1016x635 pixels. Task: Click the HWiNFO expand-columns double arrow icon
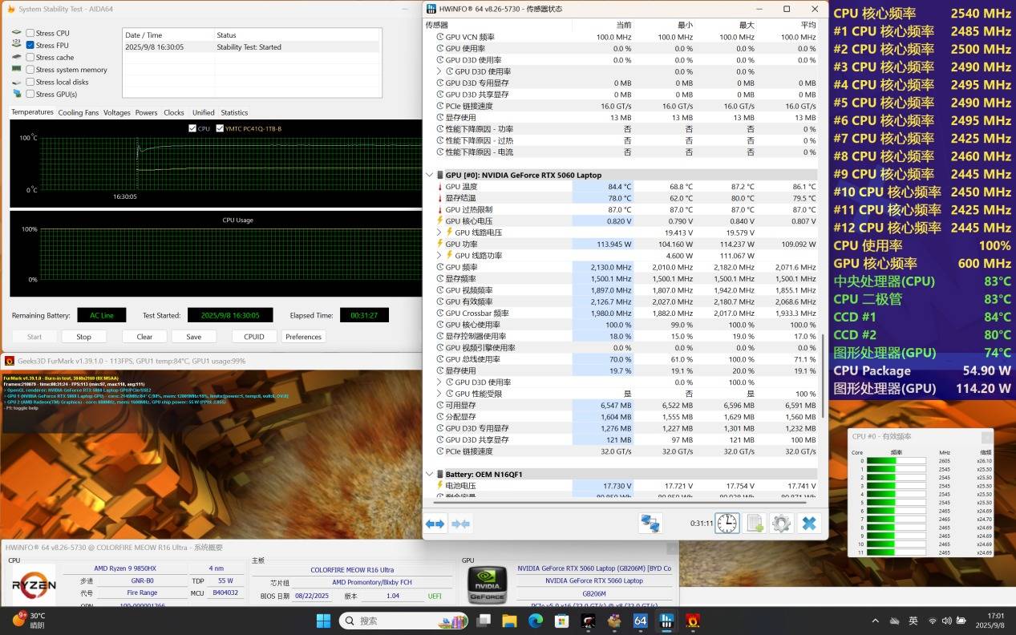(435, 524)
